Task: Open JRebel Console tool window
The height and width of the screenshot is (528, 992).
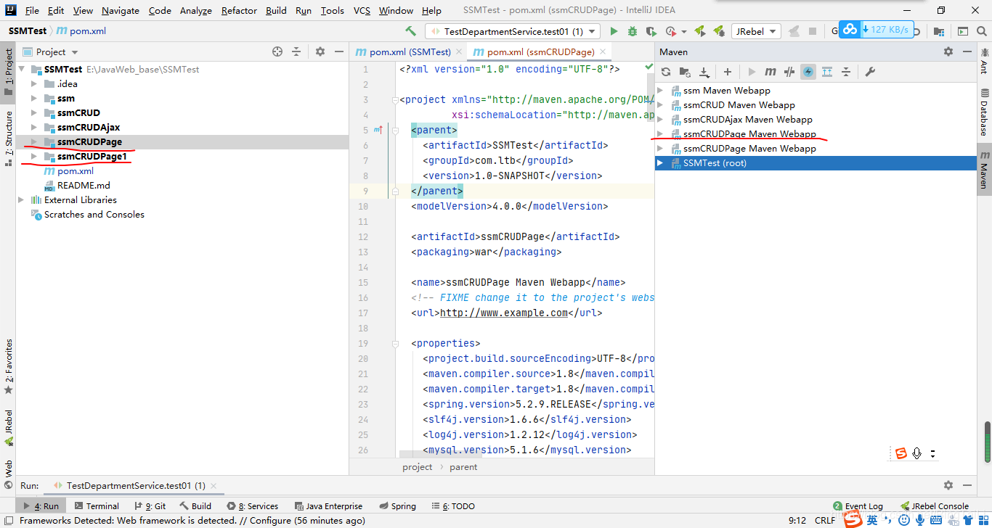Action: (x=935, y=506)
